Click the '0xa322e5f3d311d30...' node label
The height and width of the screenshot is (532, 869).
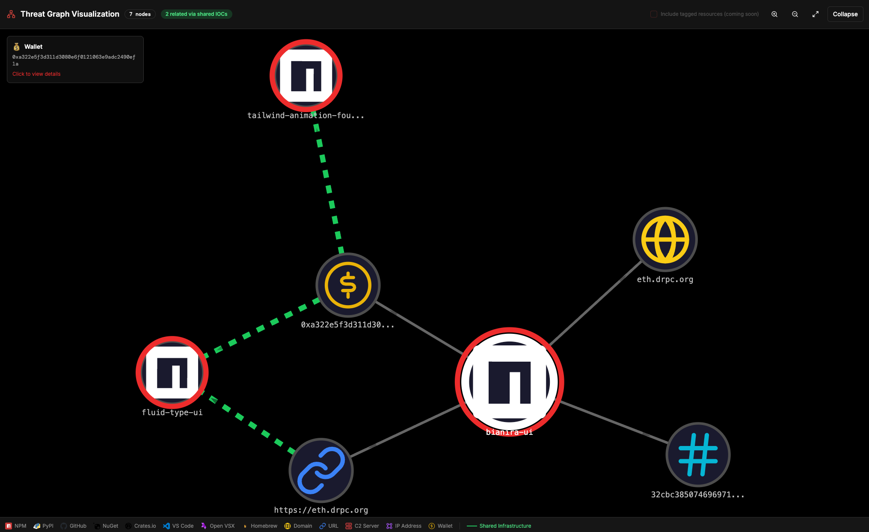[348, 325]
